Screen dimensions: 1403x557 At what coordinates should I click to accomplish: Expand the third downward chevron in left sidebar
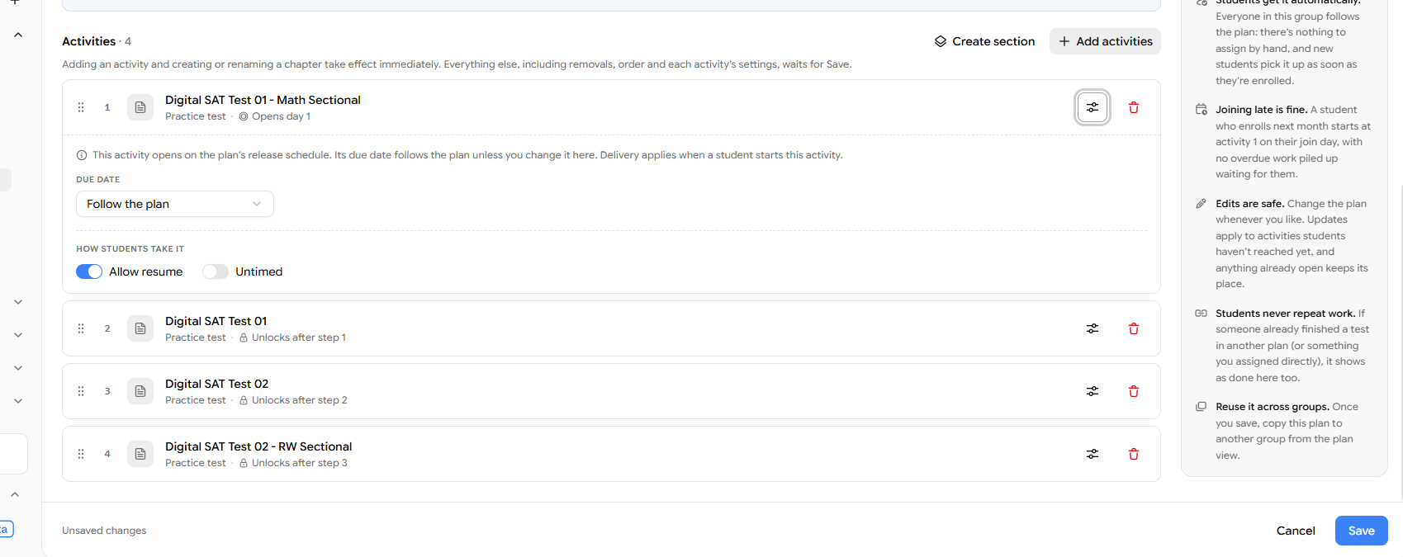pyautogui.click(x=18, y=368)
